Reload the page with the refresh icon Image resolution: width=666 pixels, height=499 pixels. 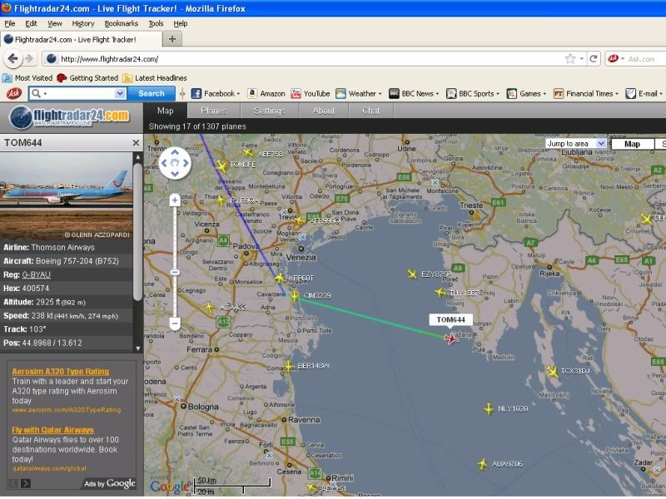tap(594, 58)
